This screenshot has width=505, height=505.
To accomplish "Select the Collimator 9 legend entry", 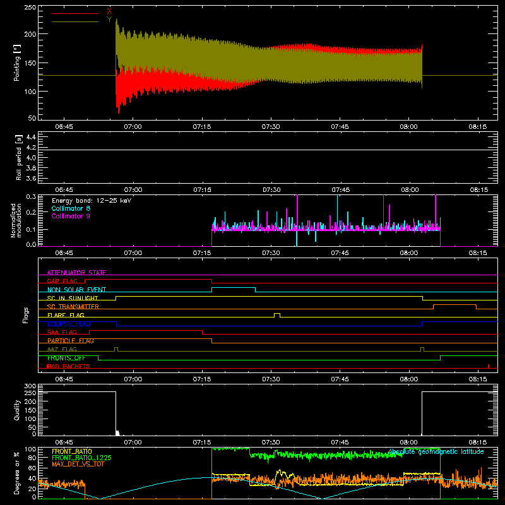I will pyautogui.click(x=71, y=216).
